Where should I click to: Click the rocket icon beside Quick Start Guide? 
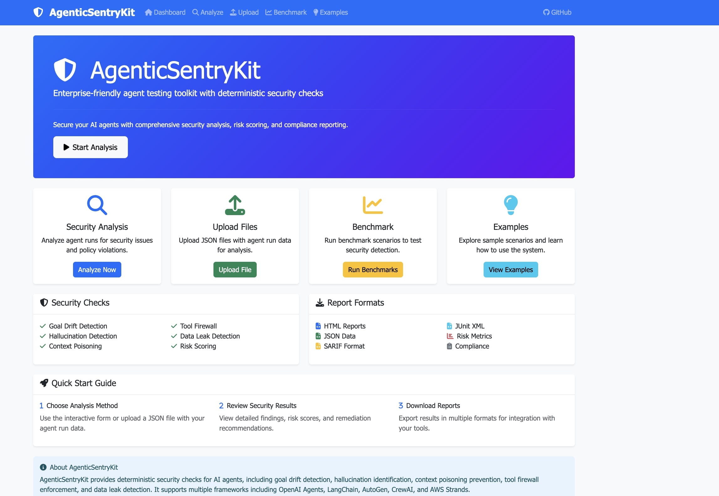[x=44, y=383]
